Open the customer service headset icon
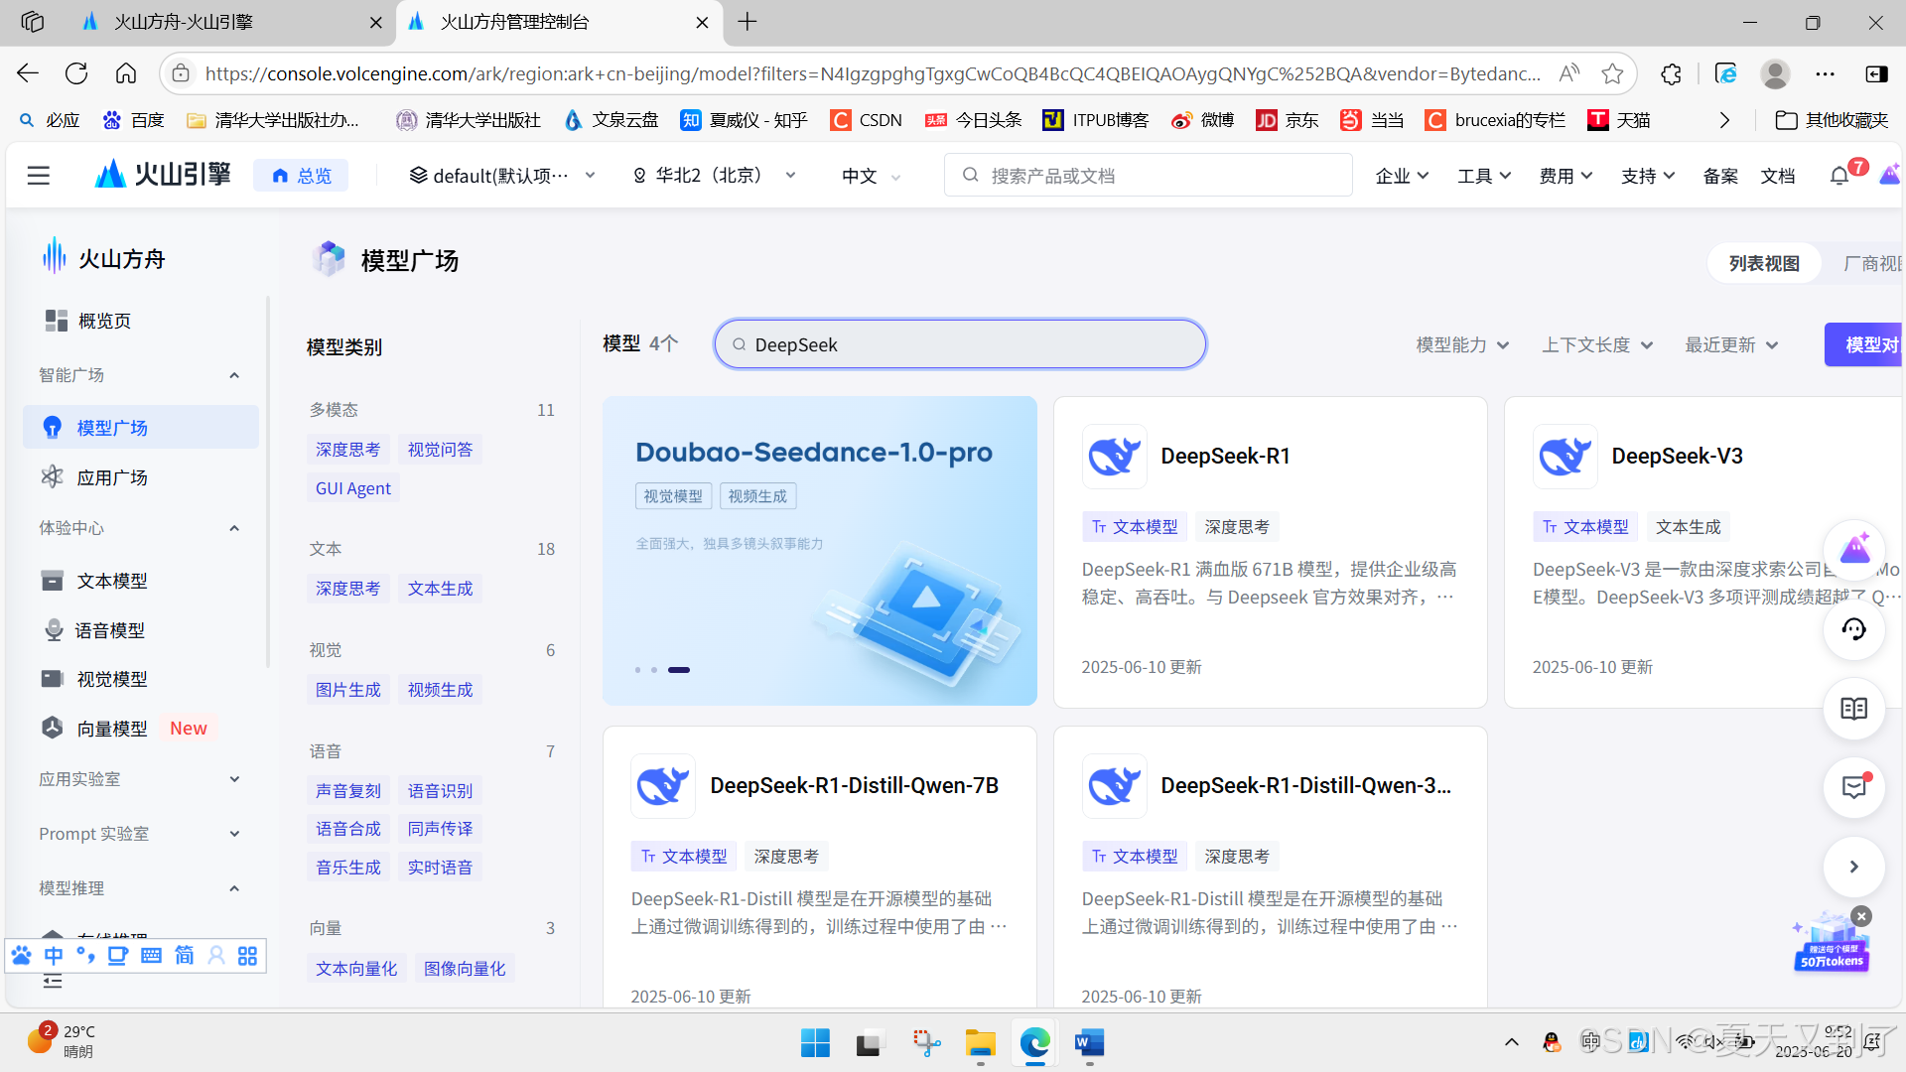 click(1853, 629)
